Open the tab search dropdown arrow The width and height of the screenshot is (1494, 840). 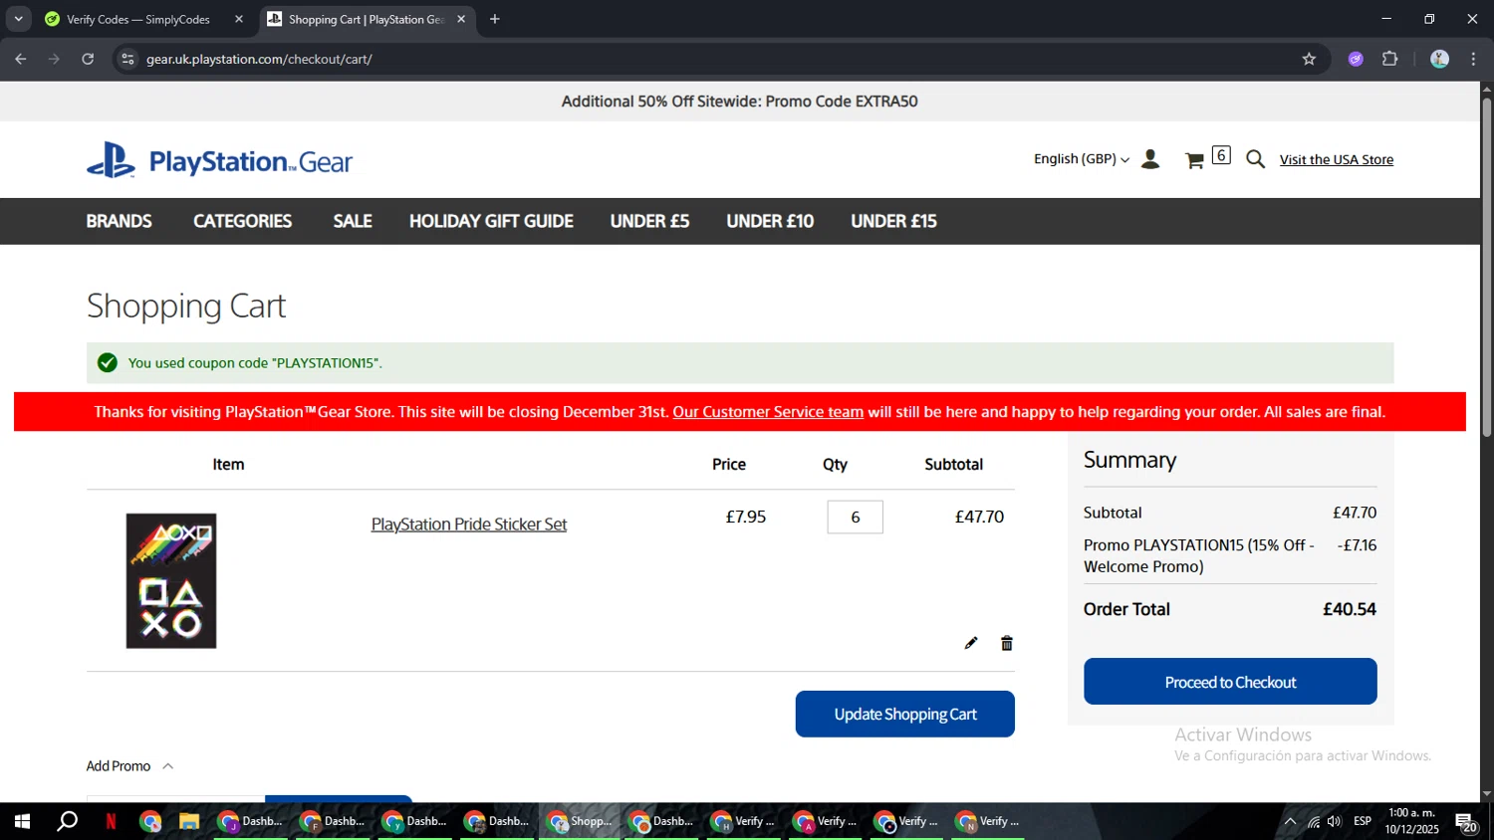tap(18, 19)
